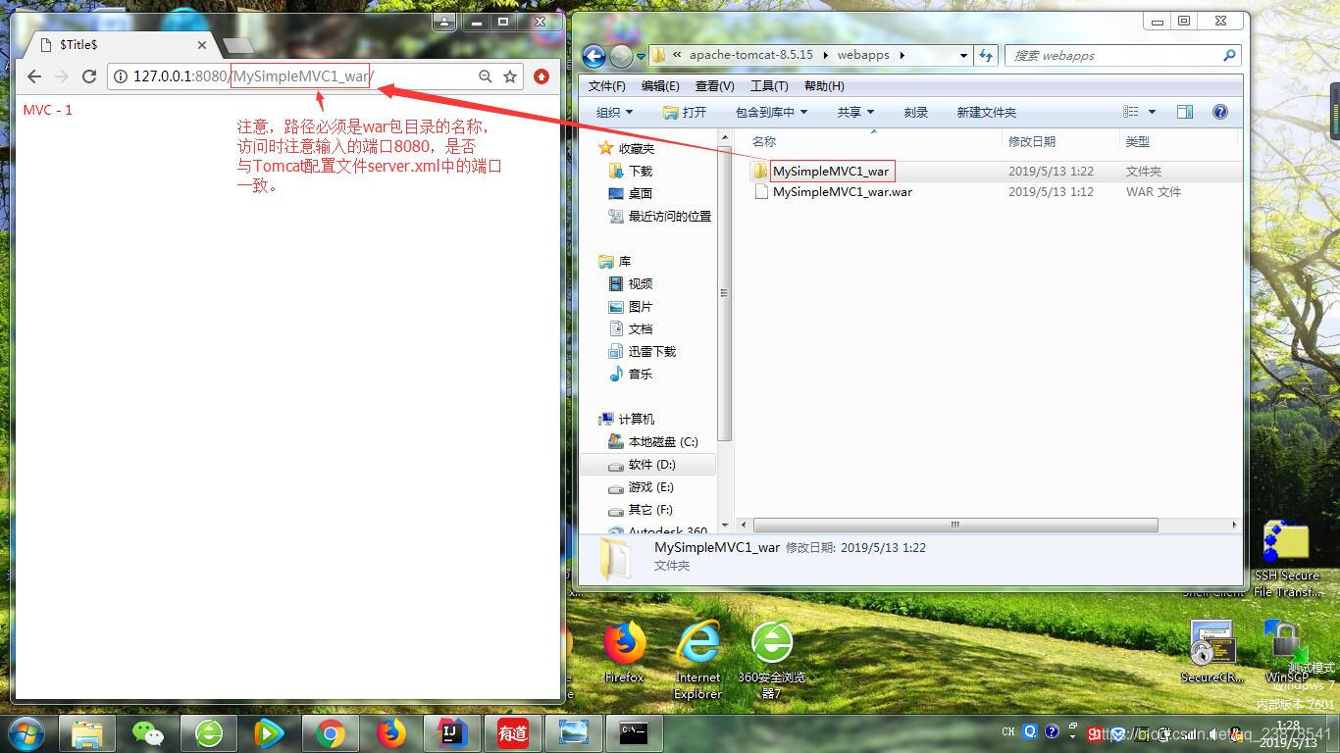Select 迅雷下载 in the navigation pane
This screenshot has width=1340, height=753.
pyautogui.click(x=642, y=351)
